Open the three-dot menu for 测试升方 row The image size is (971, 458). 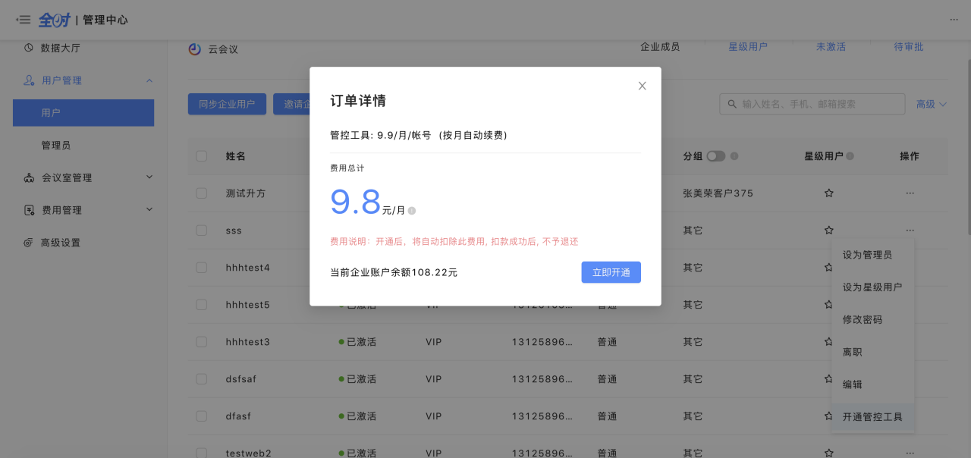[x=909, y=193]
